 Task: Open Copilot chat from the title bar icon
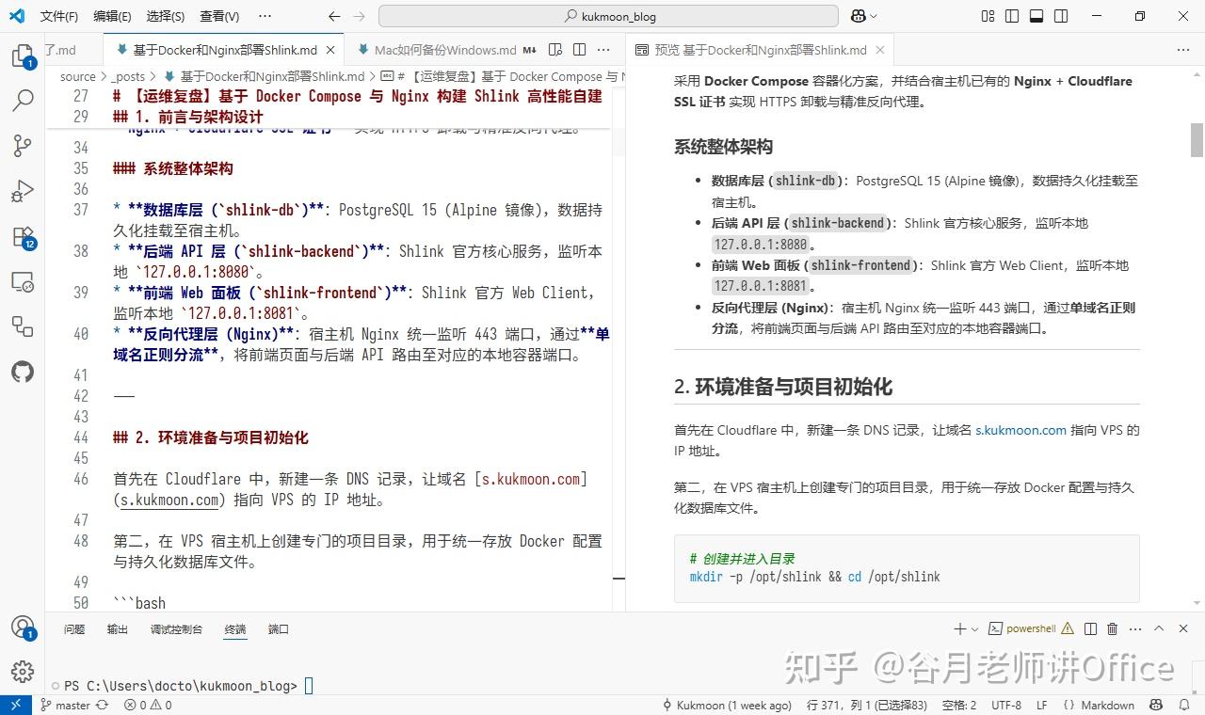click(858, 16)
